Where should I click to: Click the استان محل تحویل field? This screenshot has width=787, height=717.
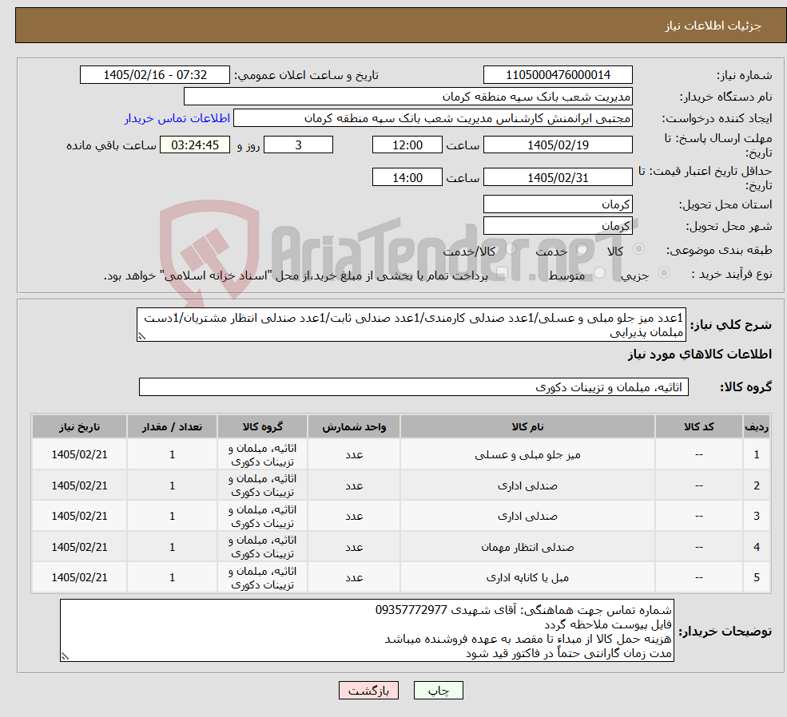click(558, 204)
